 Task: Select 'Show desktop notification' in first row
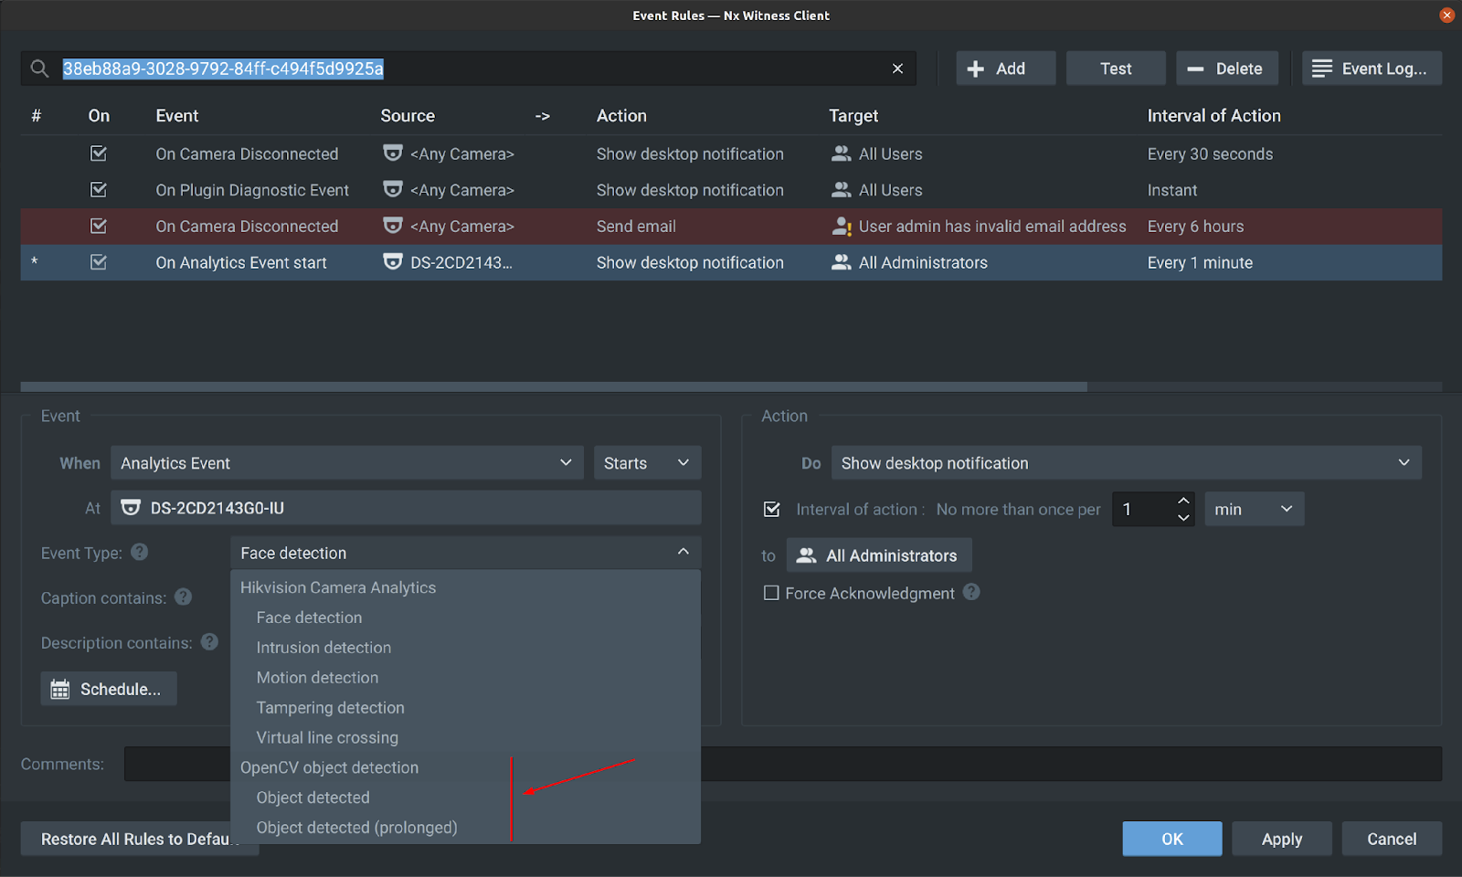[690, 153]
